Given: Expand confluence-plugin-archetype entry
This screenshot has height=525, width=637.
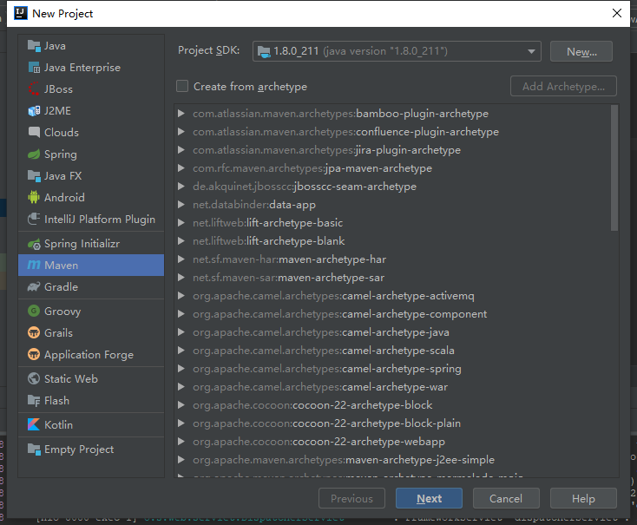Looking at the screenshot, I should click(181, 132).
